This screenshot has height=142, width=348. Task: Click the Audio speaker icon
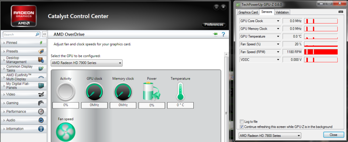click(x=41, y=120)
